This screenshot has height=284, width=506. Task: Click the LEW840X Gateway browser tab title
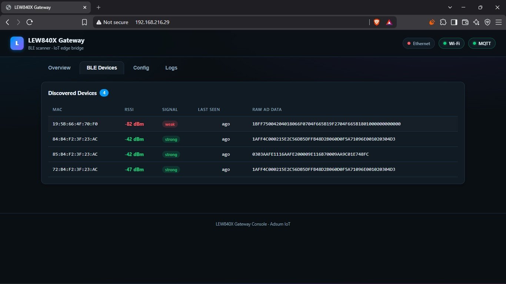click(x=33, y=7)
